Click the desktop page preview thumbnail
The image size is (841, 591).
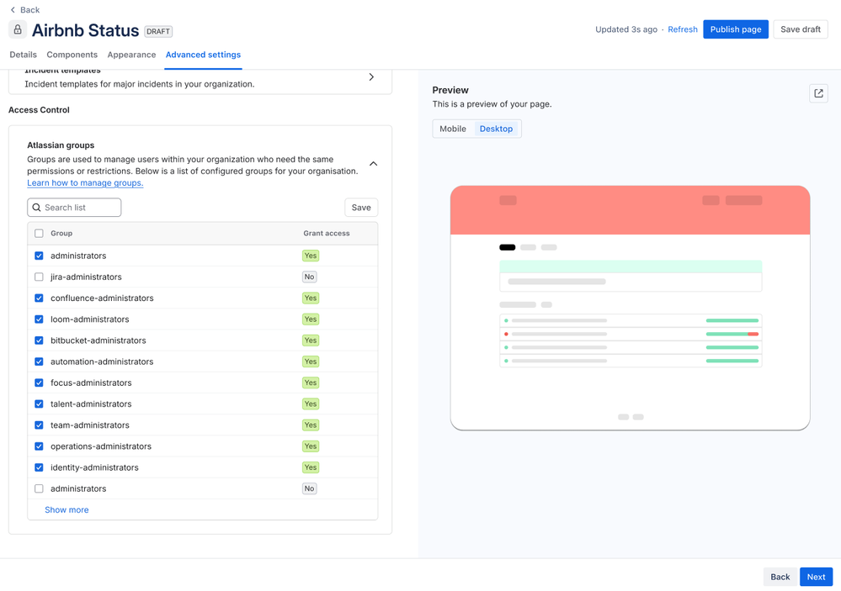630,308
